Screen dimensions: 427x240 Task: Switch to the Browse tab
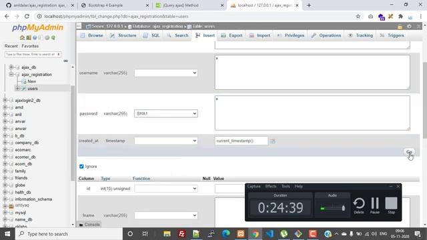tap(92, 35)
